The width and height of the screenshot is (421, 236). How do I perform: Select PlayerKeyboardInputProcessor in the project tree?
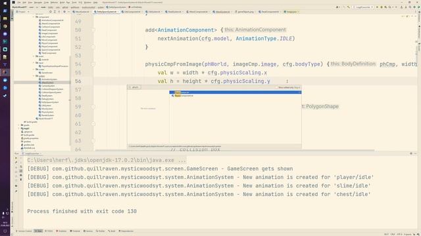tap(53, 66)
